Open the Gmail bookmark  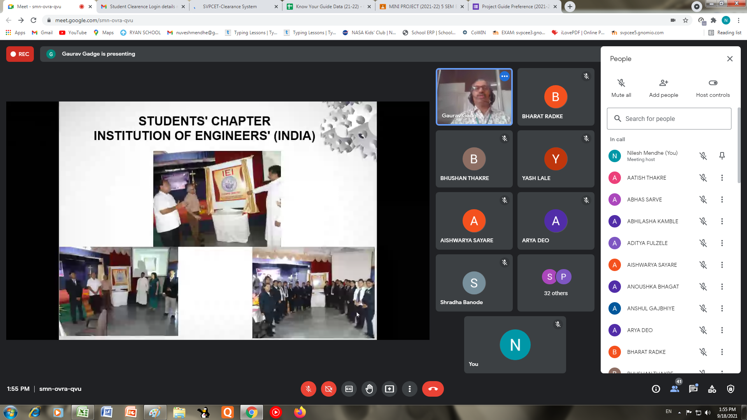click(x=42, y=33)
